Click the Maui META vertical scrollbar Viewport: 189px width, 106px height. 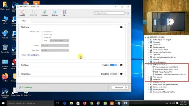(x=128, y=52)
